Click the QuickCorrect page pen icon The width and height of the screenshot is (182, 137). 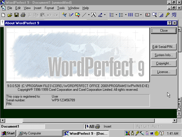(161, 15)
